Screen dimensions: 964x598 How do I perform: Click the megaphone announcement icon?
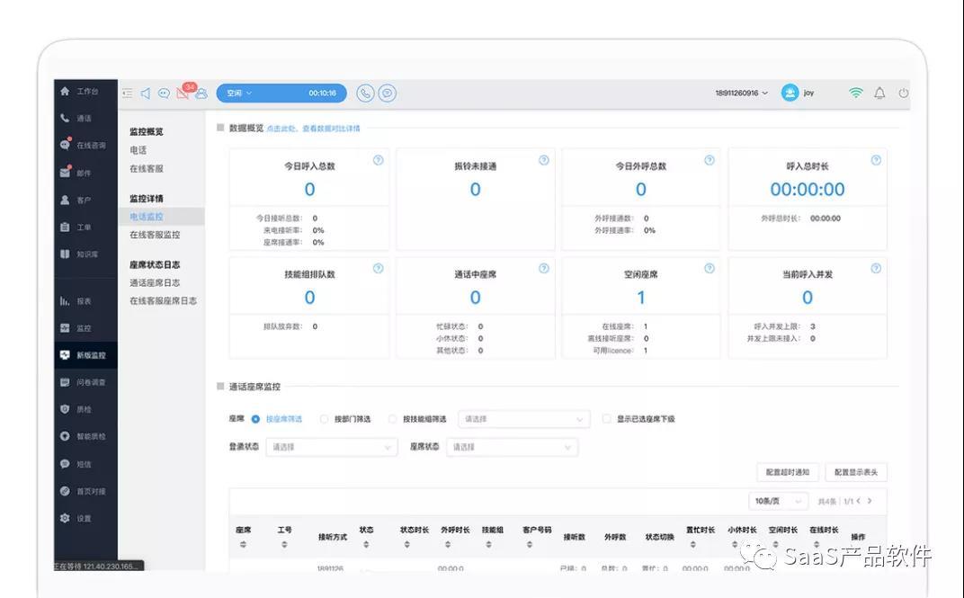[x=146, y=94]
